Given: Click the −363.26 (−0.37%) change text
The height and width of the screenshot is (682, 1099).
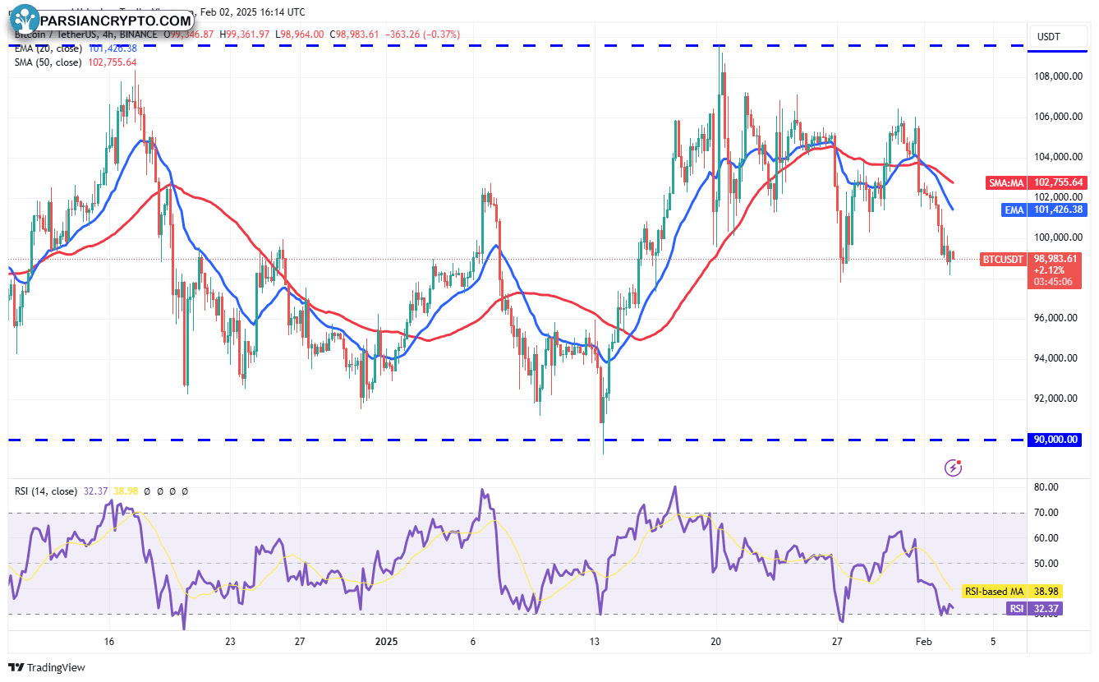Looking at the screenshot, I should [x=422, y=35].
